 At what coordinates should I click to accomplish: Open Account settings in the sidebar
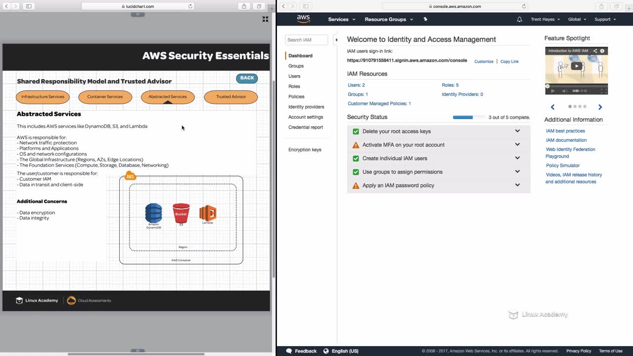click(x=306, y=117)
